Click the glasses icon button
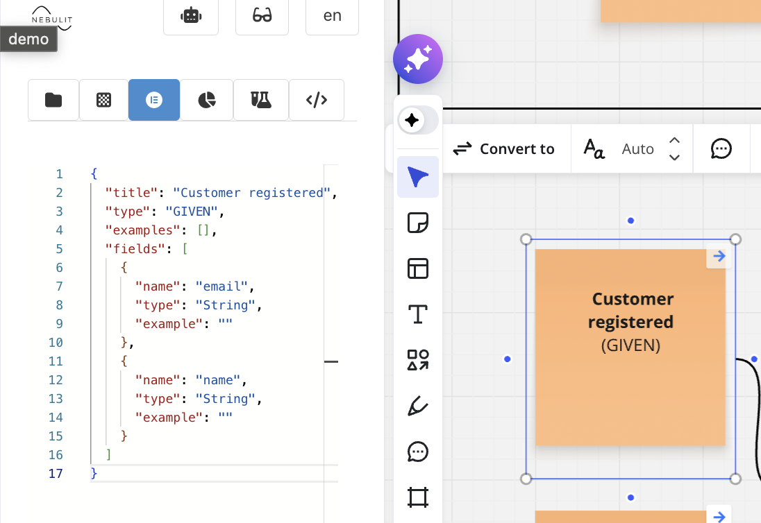The image size is (761, 523). (262, 15)
